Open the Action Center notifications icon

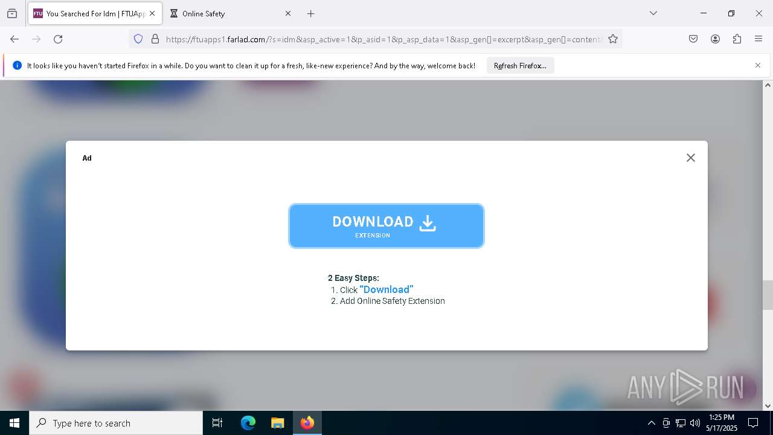tap(753, 423)
